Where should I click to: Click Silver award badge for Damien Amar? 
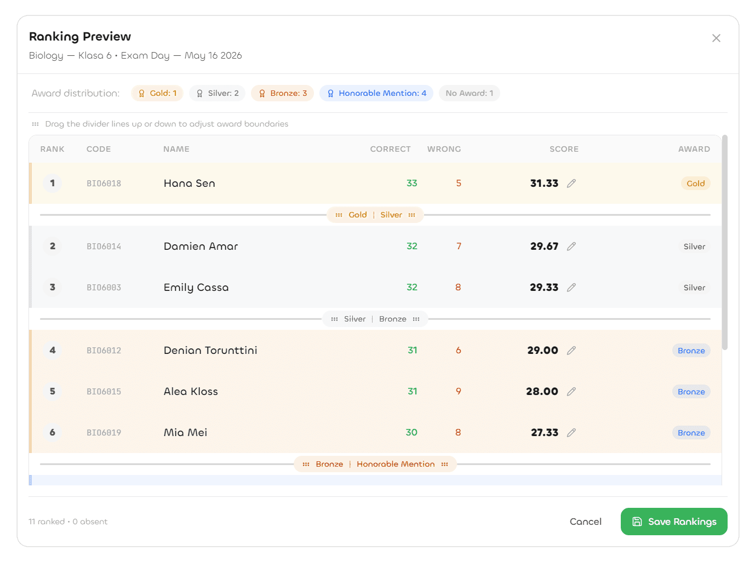point(694,247)
